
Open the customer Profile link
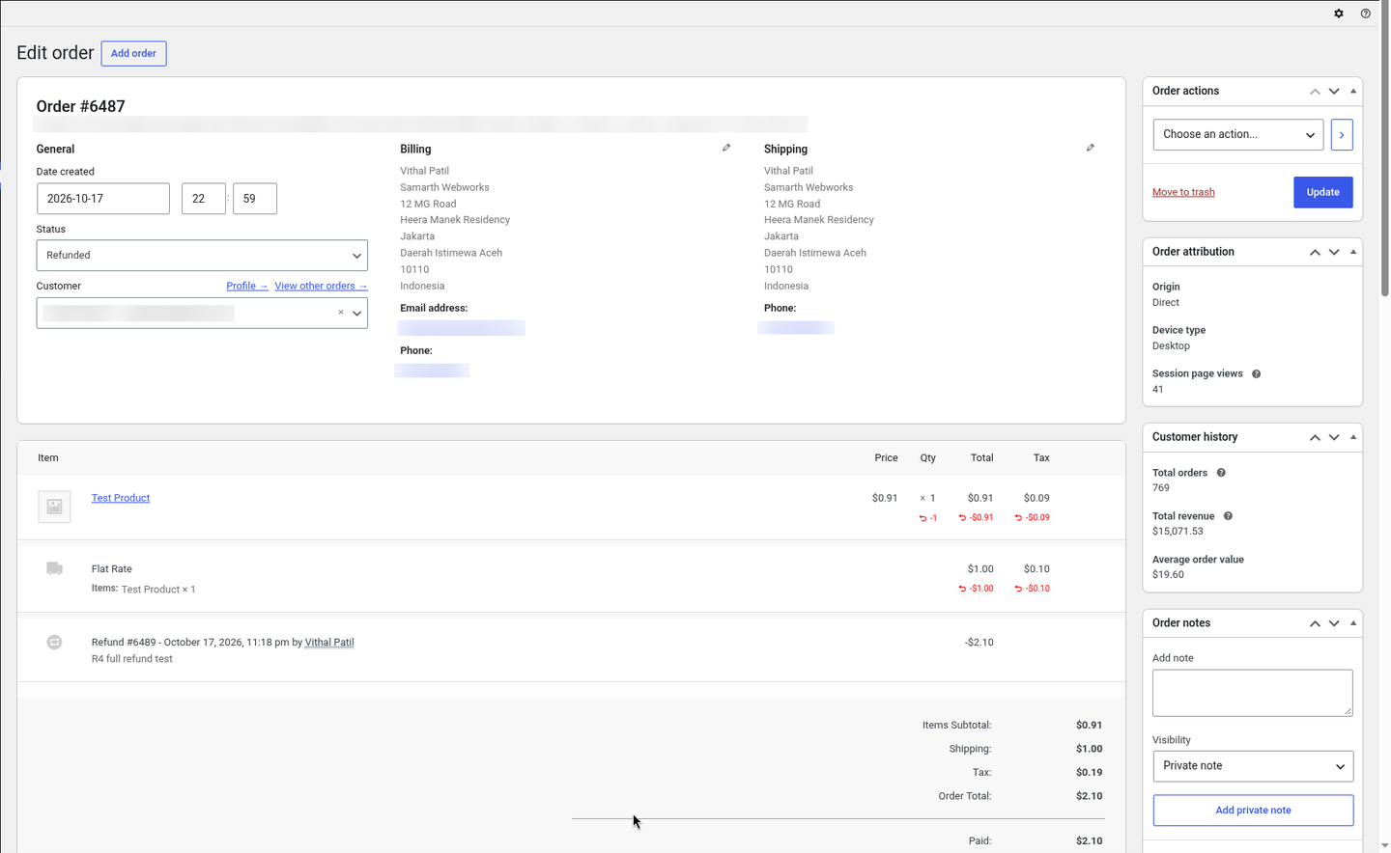tap(247, 286)
